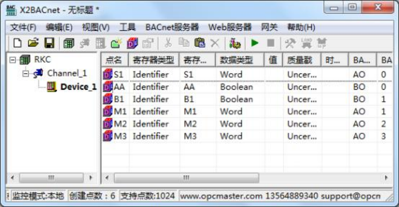Click the Channel_1 plug icon in tree
Screen dimensions: 399x207
tap(38, 74)
